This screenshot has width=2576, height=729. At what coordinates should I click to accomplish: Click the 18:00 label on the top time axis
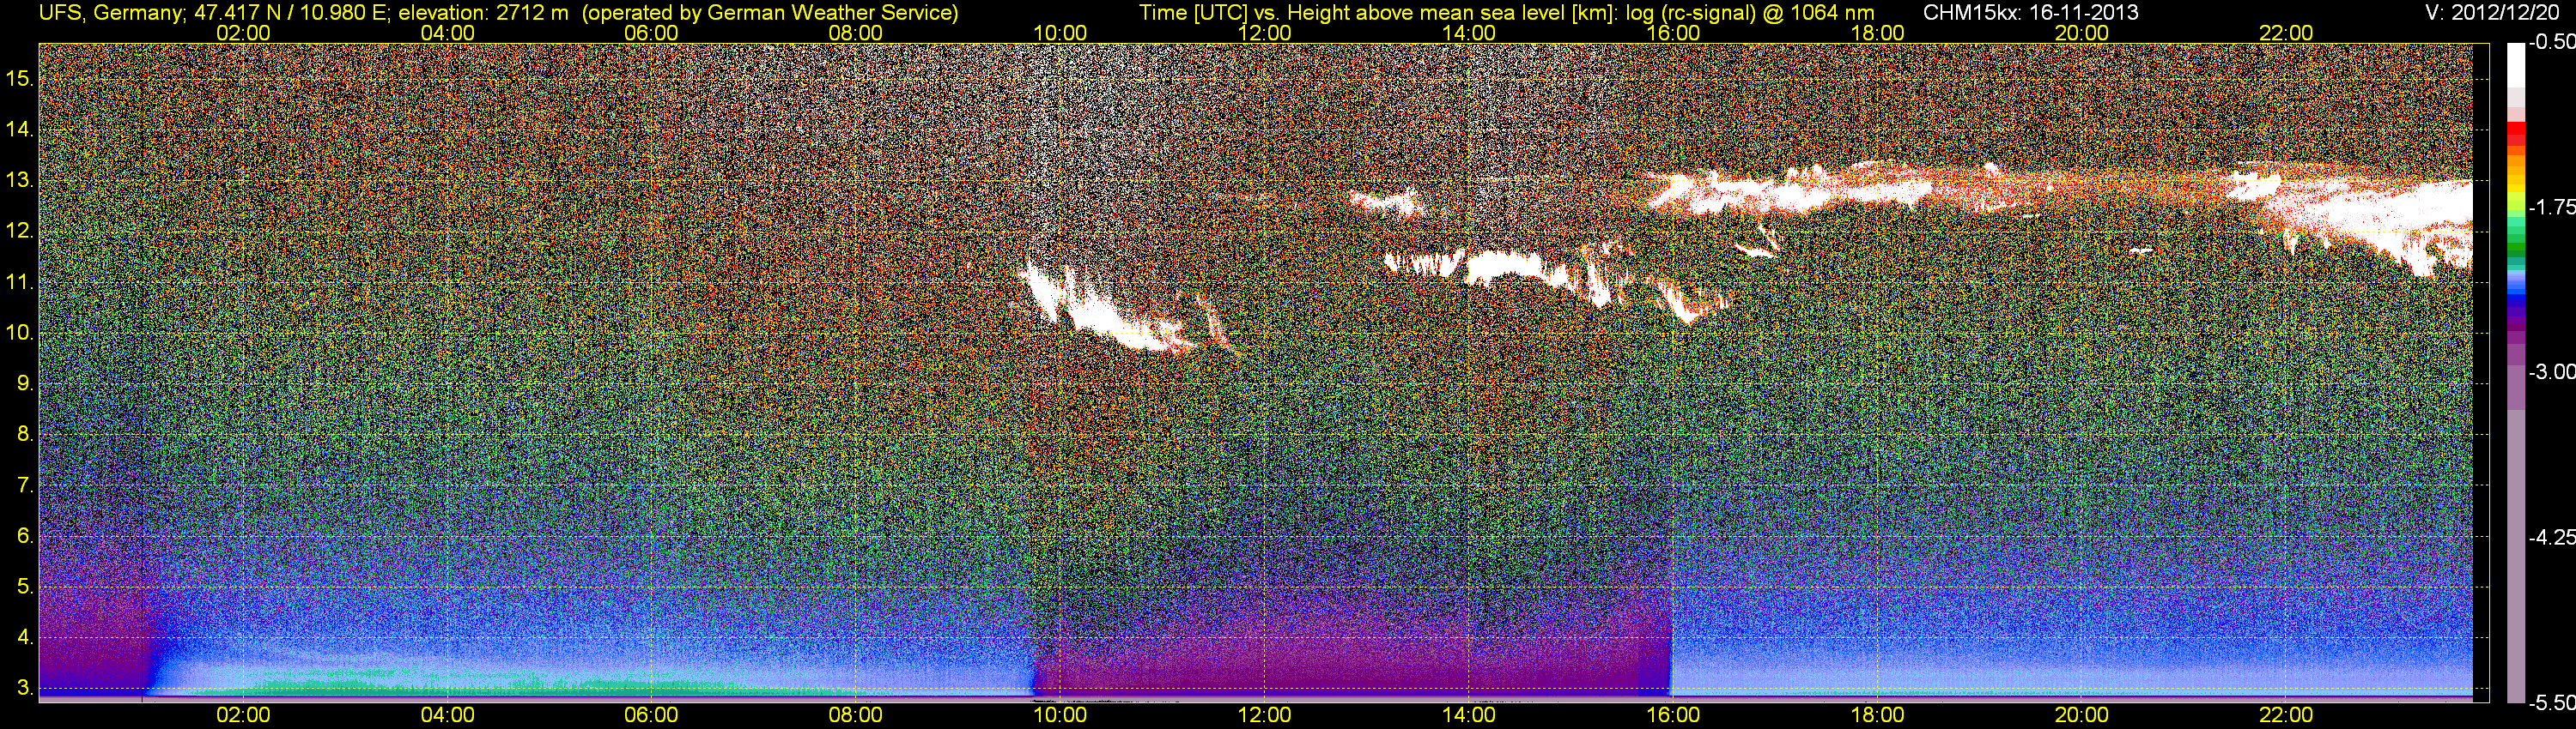(1877, 33)
